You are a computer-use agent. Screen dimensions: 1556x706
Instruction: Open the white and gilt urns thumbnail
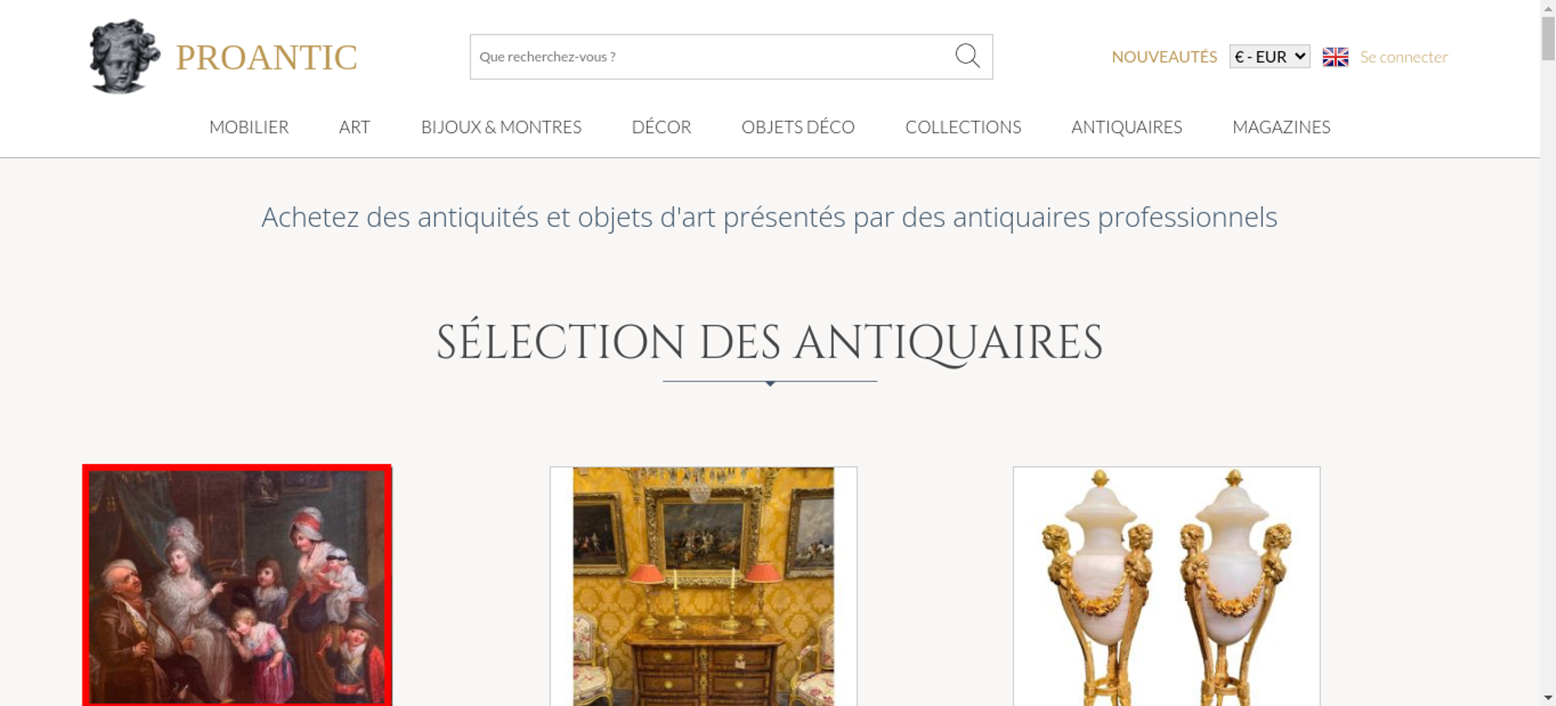click(1166, 585)
